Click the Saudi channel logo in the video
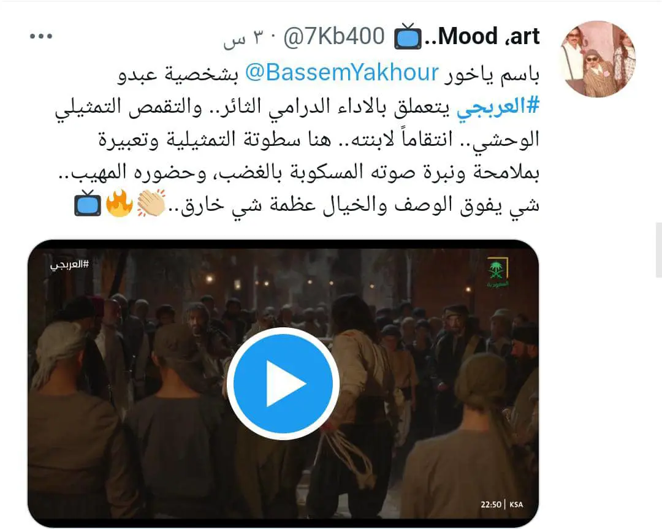662x529 pixels. 498,272
